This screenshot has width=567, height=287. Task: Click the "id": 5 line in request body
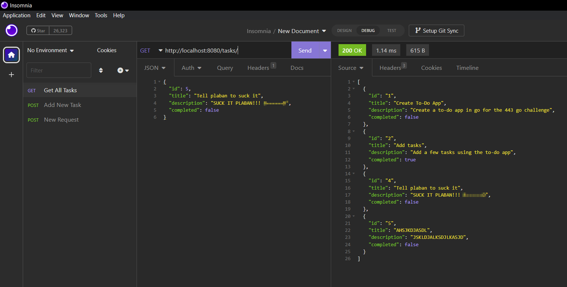coord(180,89)
